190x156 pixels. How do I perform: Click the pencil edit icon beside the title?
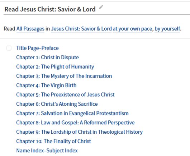(101, 7)
